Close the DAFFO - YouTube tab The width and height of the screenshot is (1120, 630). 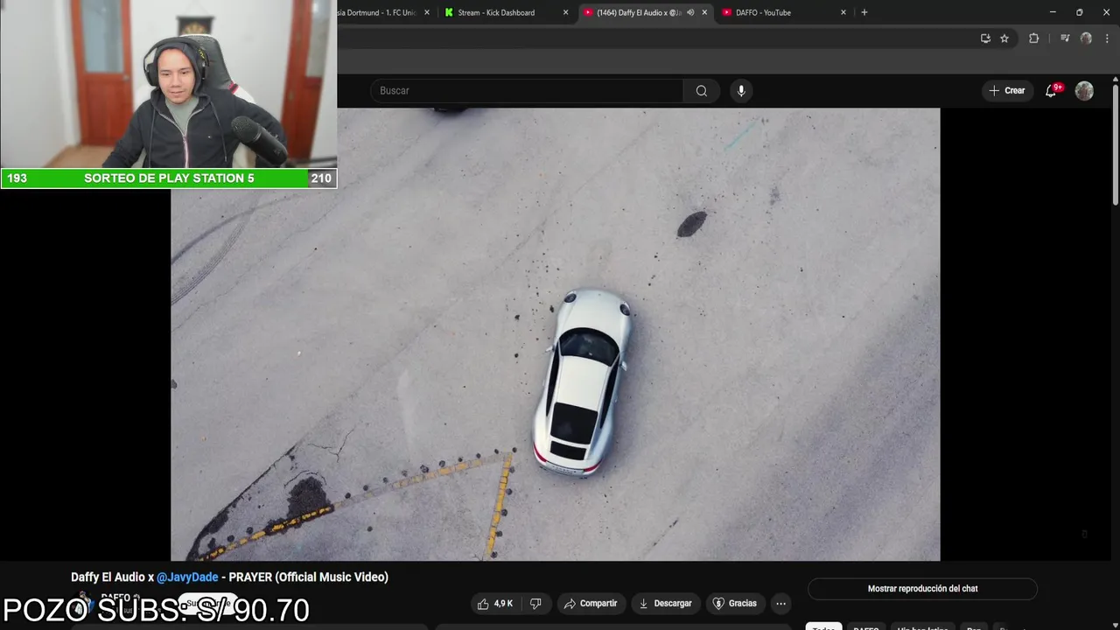pyautogui.click(x=843, y=12)
